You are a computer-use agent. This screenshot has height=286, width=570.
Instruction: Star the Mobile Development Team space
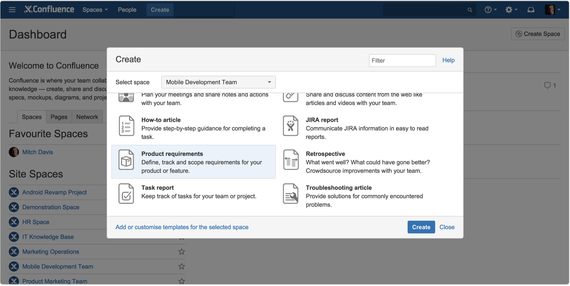click(x=181, y=266)
